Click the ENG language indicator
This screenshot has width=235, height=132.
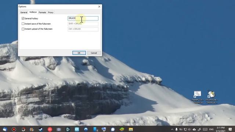pyautogui.click(x=211, y=129)
